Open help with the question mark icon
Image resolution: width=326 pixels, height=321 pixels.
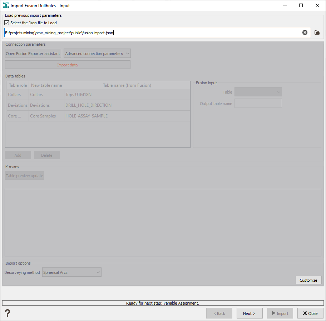(x=8, y=313)
